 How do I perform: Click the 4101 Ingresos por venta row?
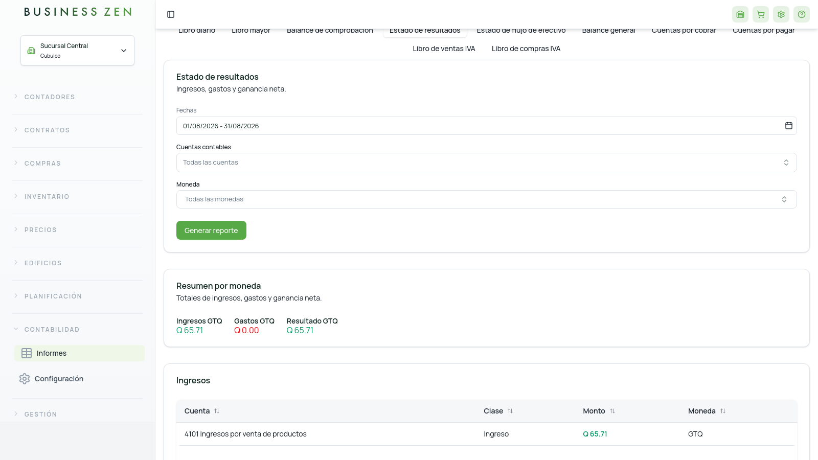click(x=486, y=434)
